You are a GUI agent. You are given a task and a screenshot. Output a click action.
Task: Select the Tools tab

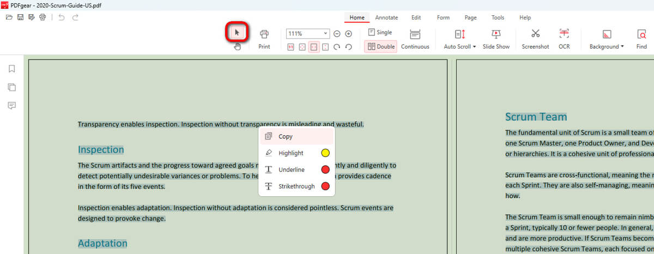coord(498,17)
